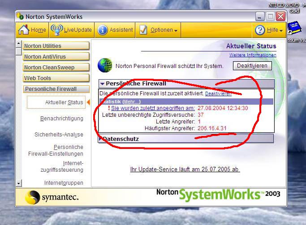Open the Home toolbar label

39,30
